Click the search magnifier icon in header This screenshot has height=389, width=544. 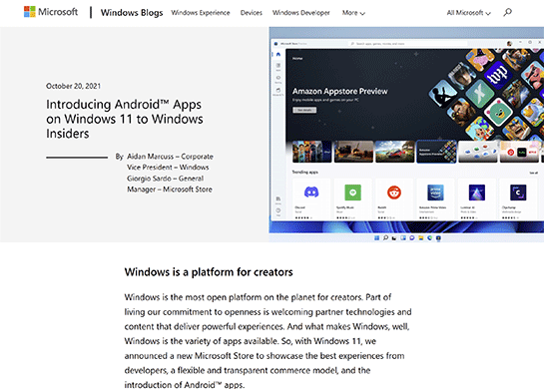508,13
